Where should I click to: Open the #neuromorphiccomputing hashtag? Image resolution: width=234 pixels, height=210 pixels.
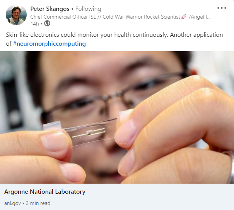tap(49, 44)
